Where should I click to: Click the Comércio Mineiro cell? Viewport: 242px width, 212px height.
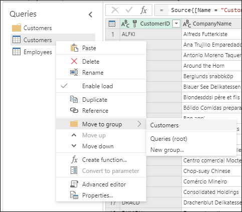[x=212, y=181]
